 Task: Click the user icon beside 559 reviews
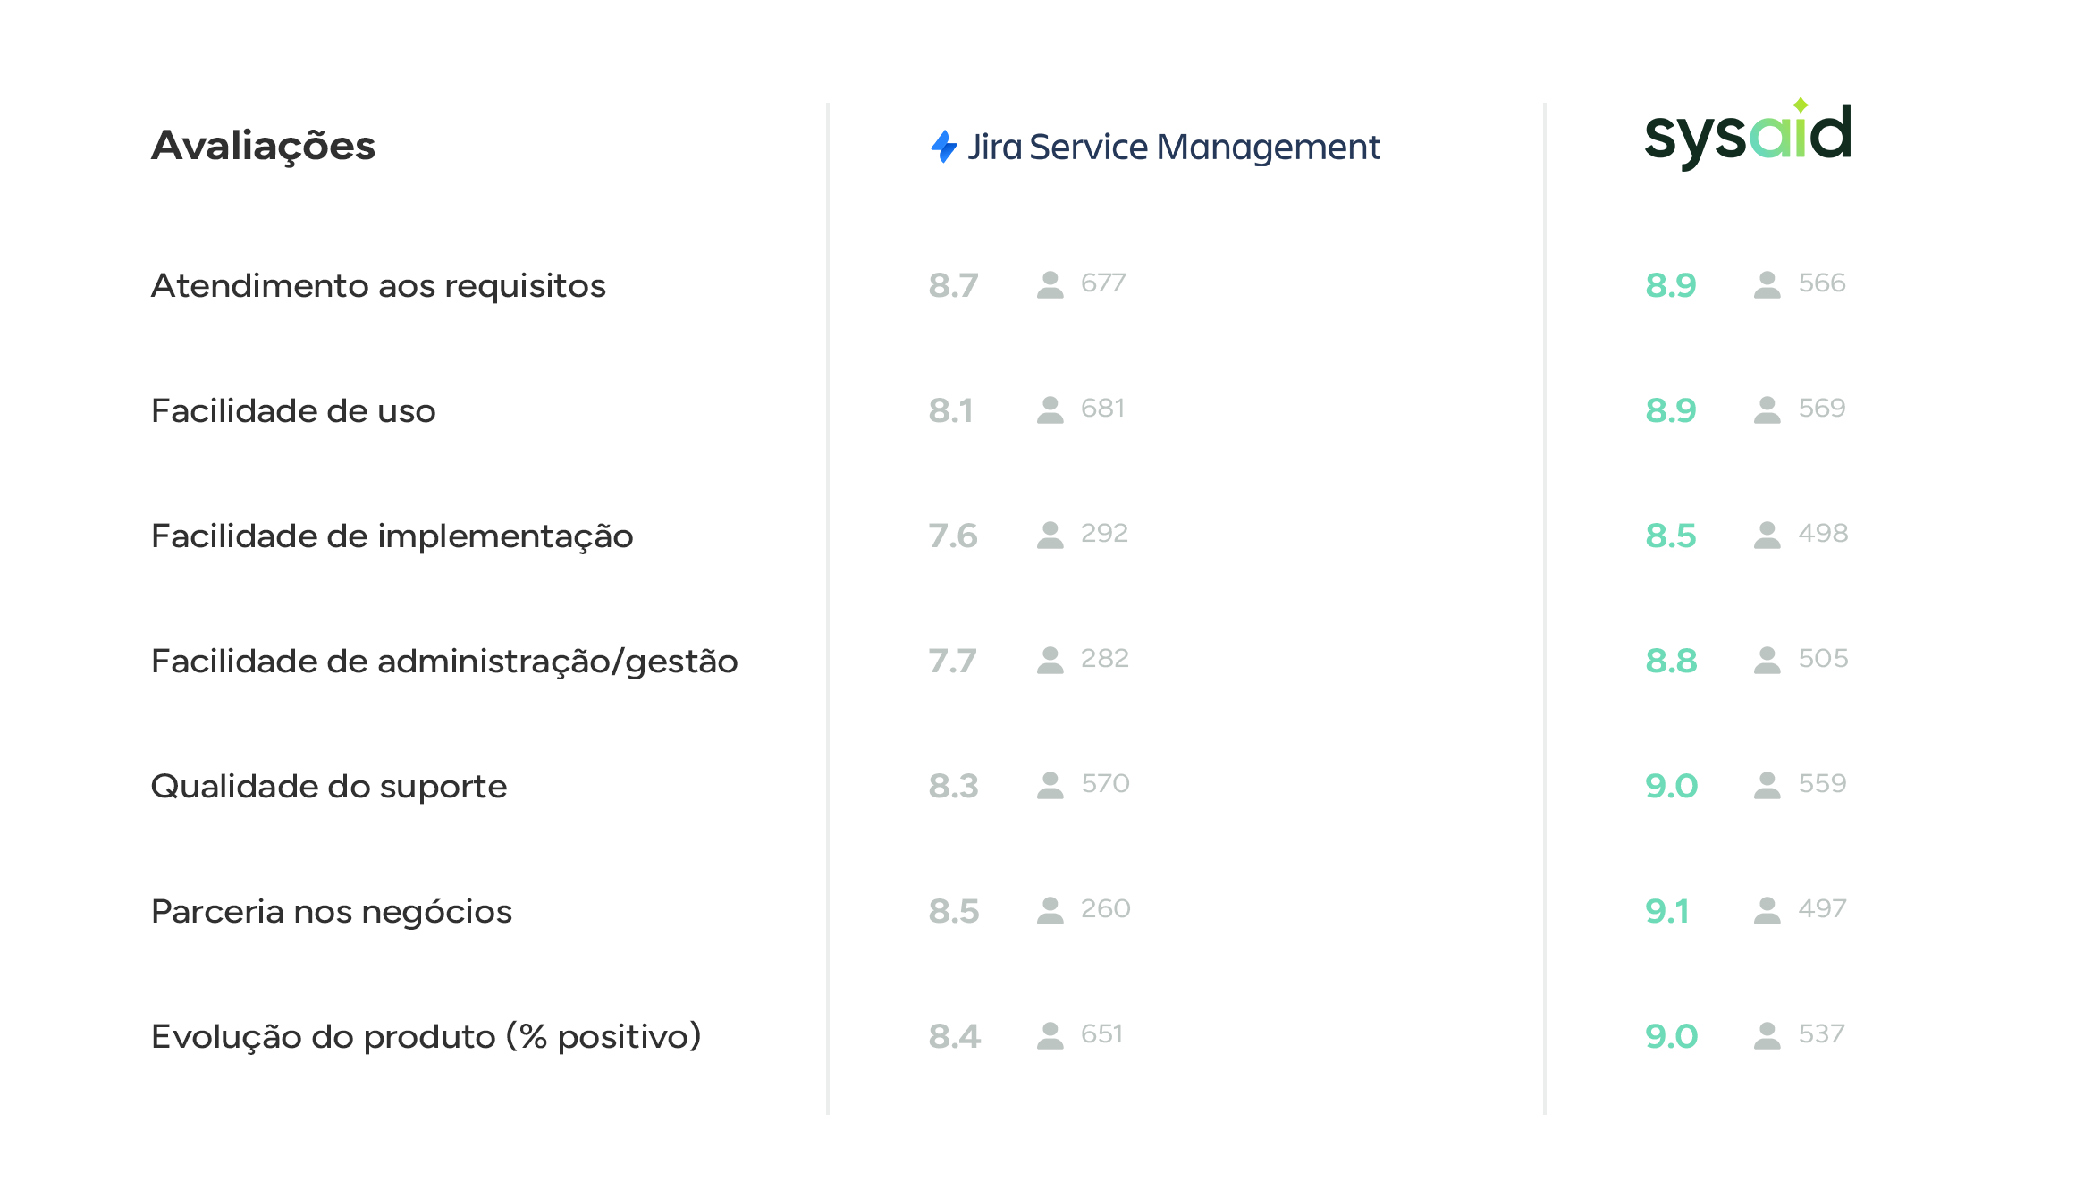pyautogui.click(x=1767, y=785)
